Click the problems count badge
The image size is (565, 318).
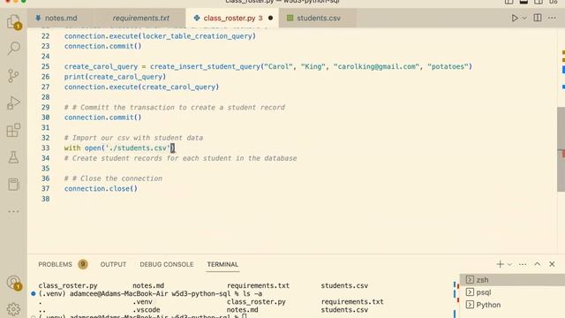pos(83,264)
